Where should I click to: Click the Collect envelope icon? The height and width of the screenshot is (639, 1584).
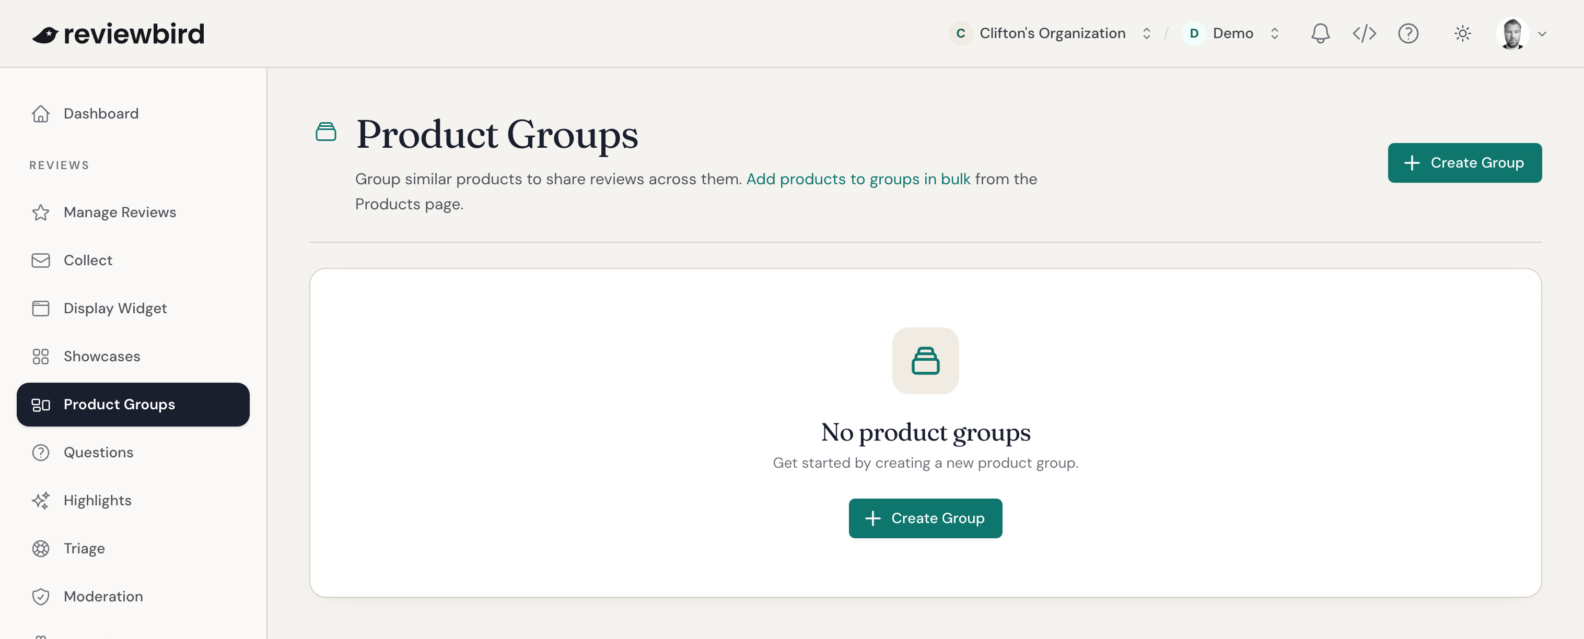coord(41,261)
